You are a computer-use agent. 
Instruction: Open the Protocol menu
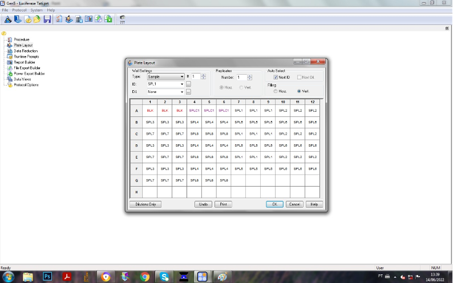pos(19,10)
